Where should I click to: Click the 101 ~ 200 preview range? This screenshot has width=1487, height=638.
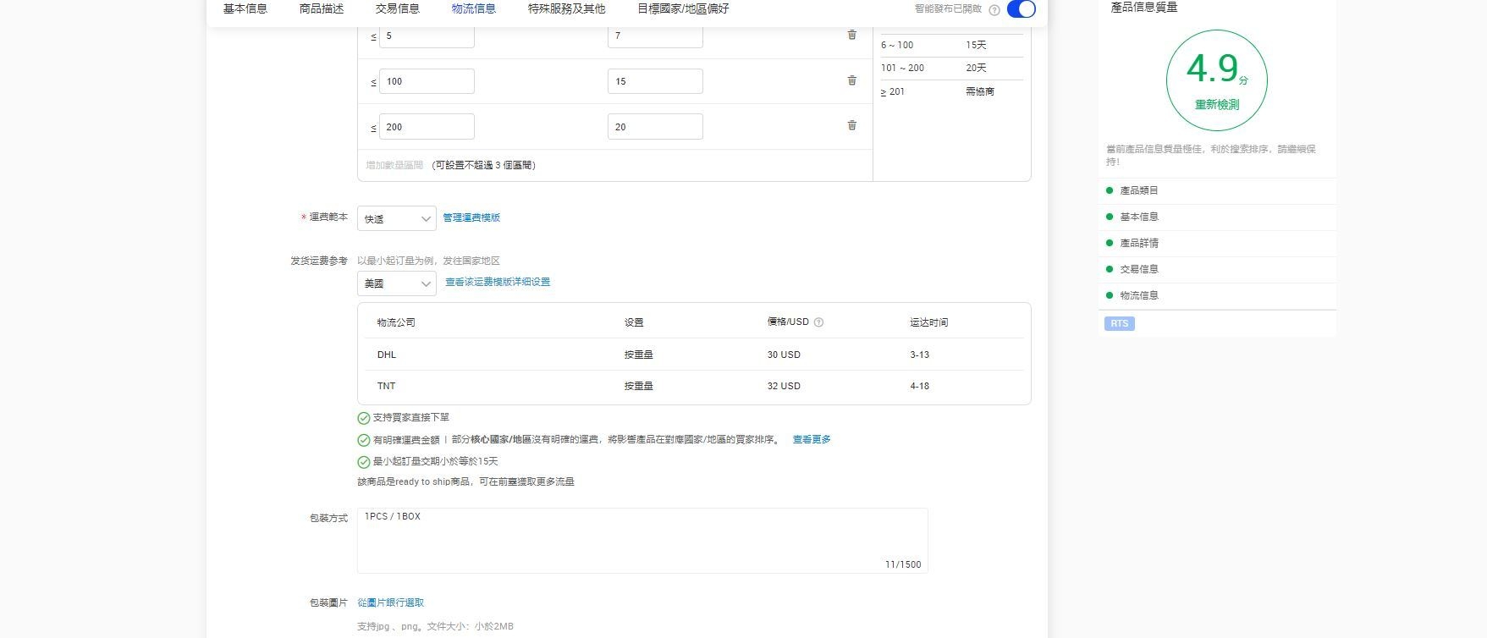click(x=903, y=68)
